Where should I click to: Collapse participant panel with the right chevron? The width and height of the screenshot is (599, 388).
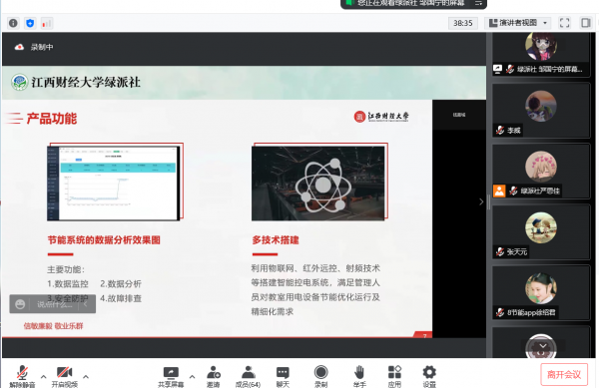click(x=481, y=201)
